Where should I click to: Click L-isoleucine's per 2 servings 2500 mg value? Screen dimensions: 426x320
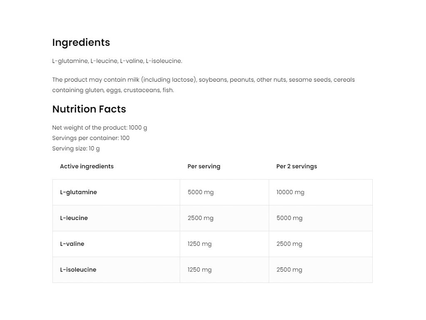289,270
